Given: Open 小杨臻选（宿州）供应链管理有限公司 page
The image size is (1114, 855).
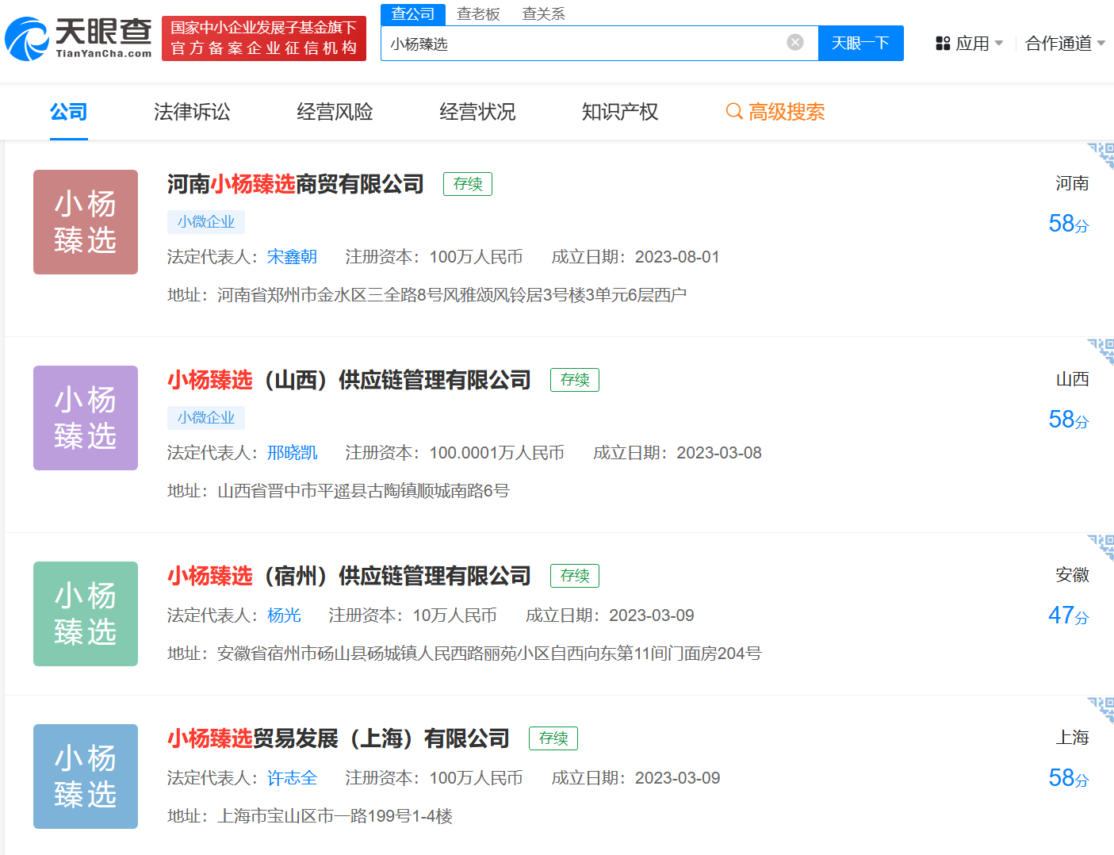Looking at the screenshot, I should tap(349, 576).
